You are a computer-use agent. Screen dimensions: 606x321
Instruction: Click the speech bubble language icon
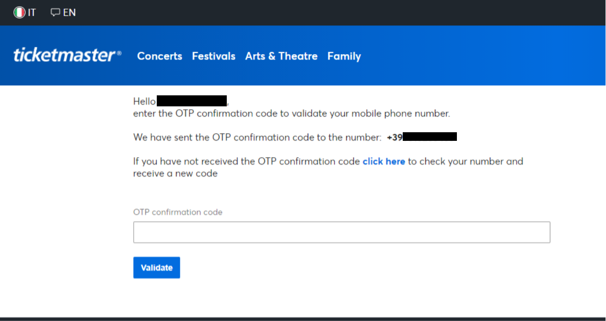(x=56, y=12)
